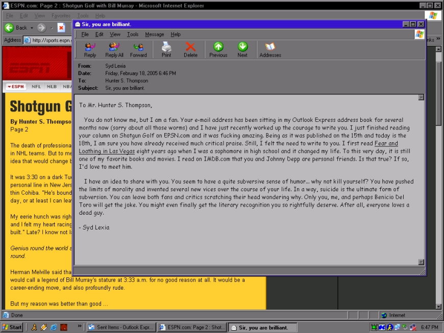Open the File menu in email window
444x333 pixels.
pos(85,34)
